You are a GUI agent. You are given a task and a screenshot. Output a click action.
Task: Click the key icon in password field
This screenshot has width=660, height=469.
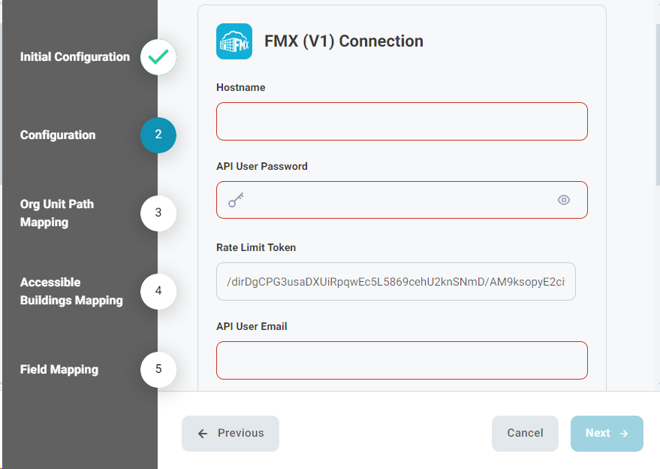[x=236, y=200]
